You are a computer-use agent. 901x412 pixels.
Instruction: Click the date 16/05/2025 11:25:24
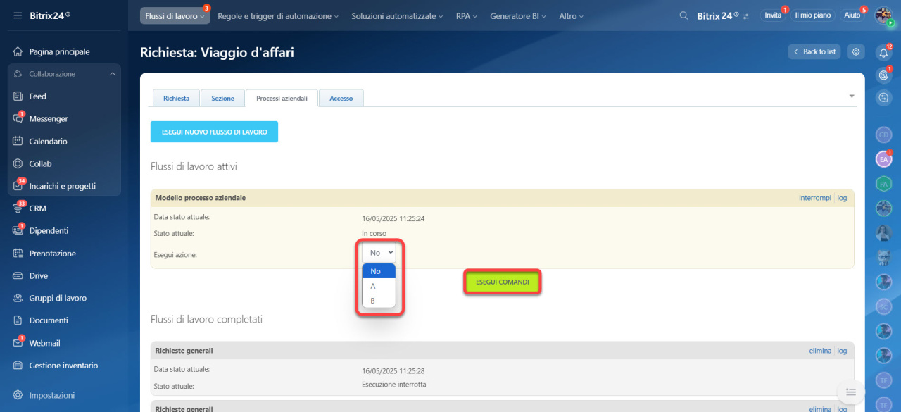point(393,218)
